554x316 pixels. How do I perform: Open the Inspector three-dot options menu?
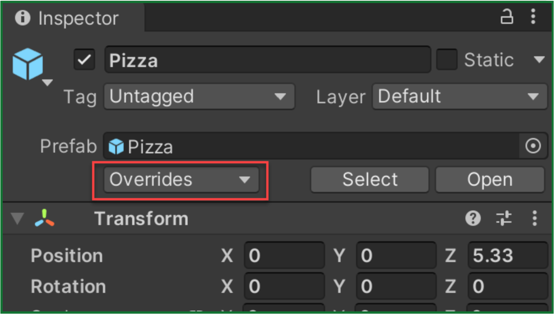coord(533,17)
